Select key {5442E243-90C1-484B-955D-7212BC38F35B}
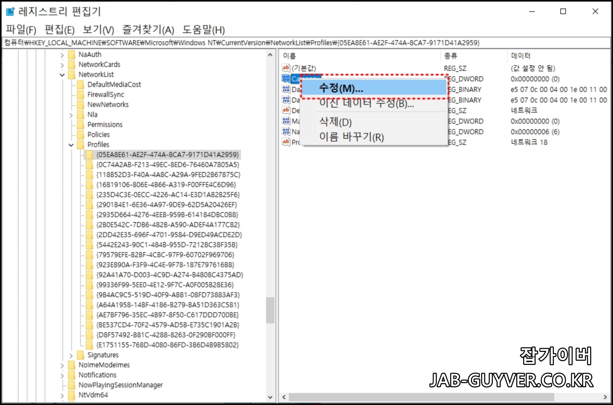613x405 pixels. pyautogui.click(x=167, y=245)
